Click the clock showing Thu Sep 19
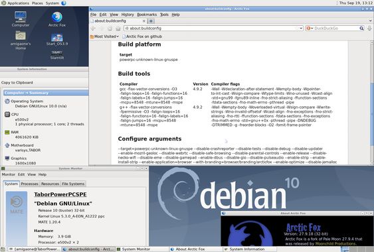Image resolution: width=374 pixels, height=252 pixels. (x=355, y=3)
